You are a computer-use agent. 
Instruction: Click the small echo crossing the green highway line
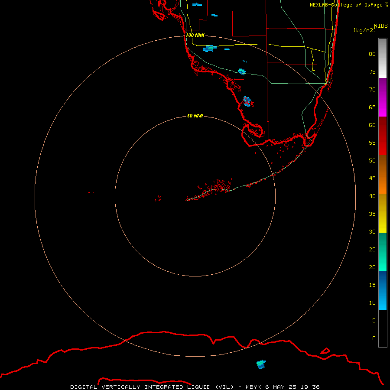[x=242, y=71]
